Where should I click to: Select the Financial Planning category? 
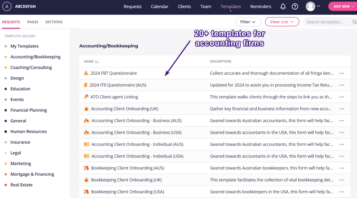[29, 110]
